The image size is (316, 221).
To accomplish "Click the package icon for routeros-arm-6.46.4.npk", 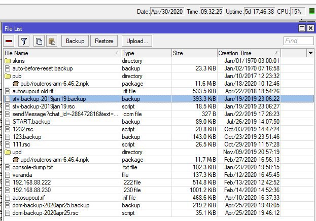I will pyautogui.click(x=16, y=160).
